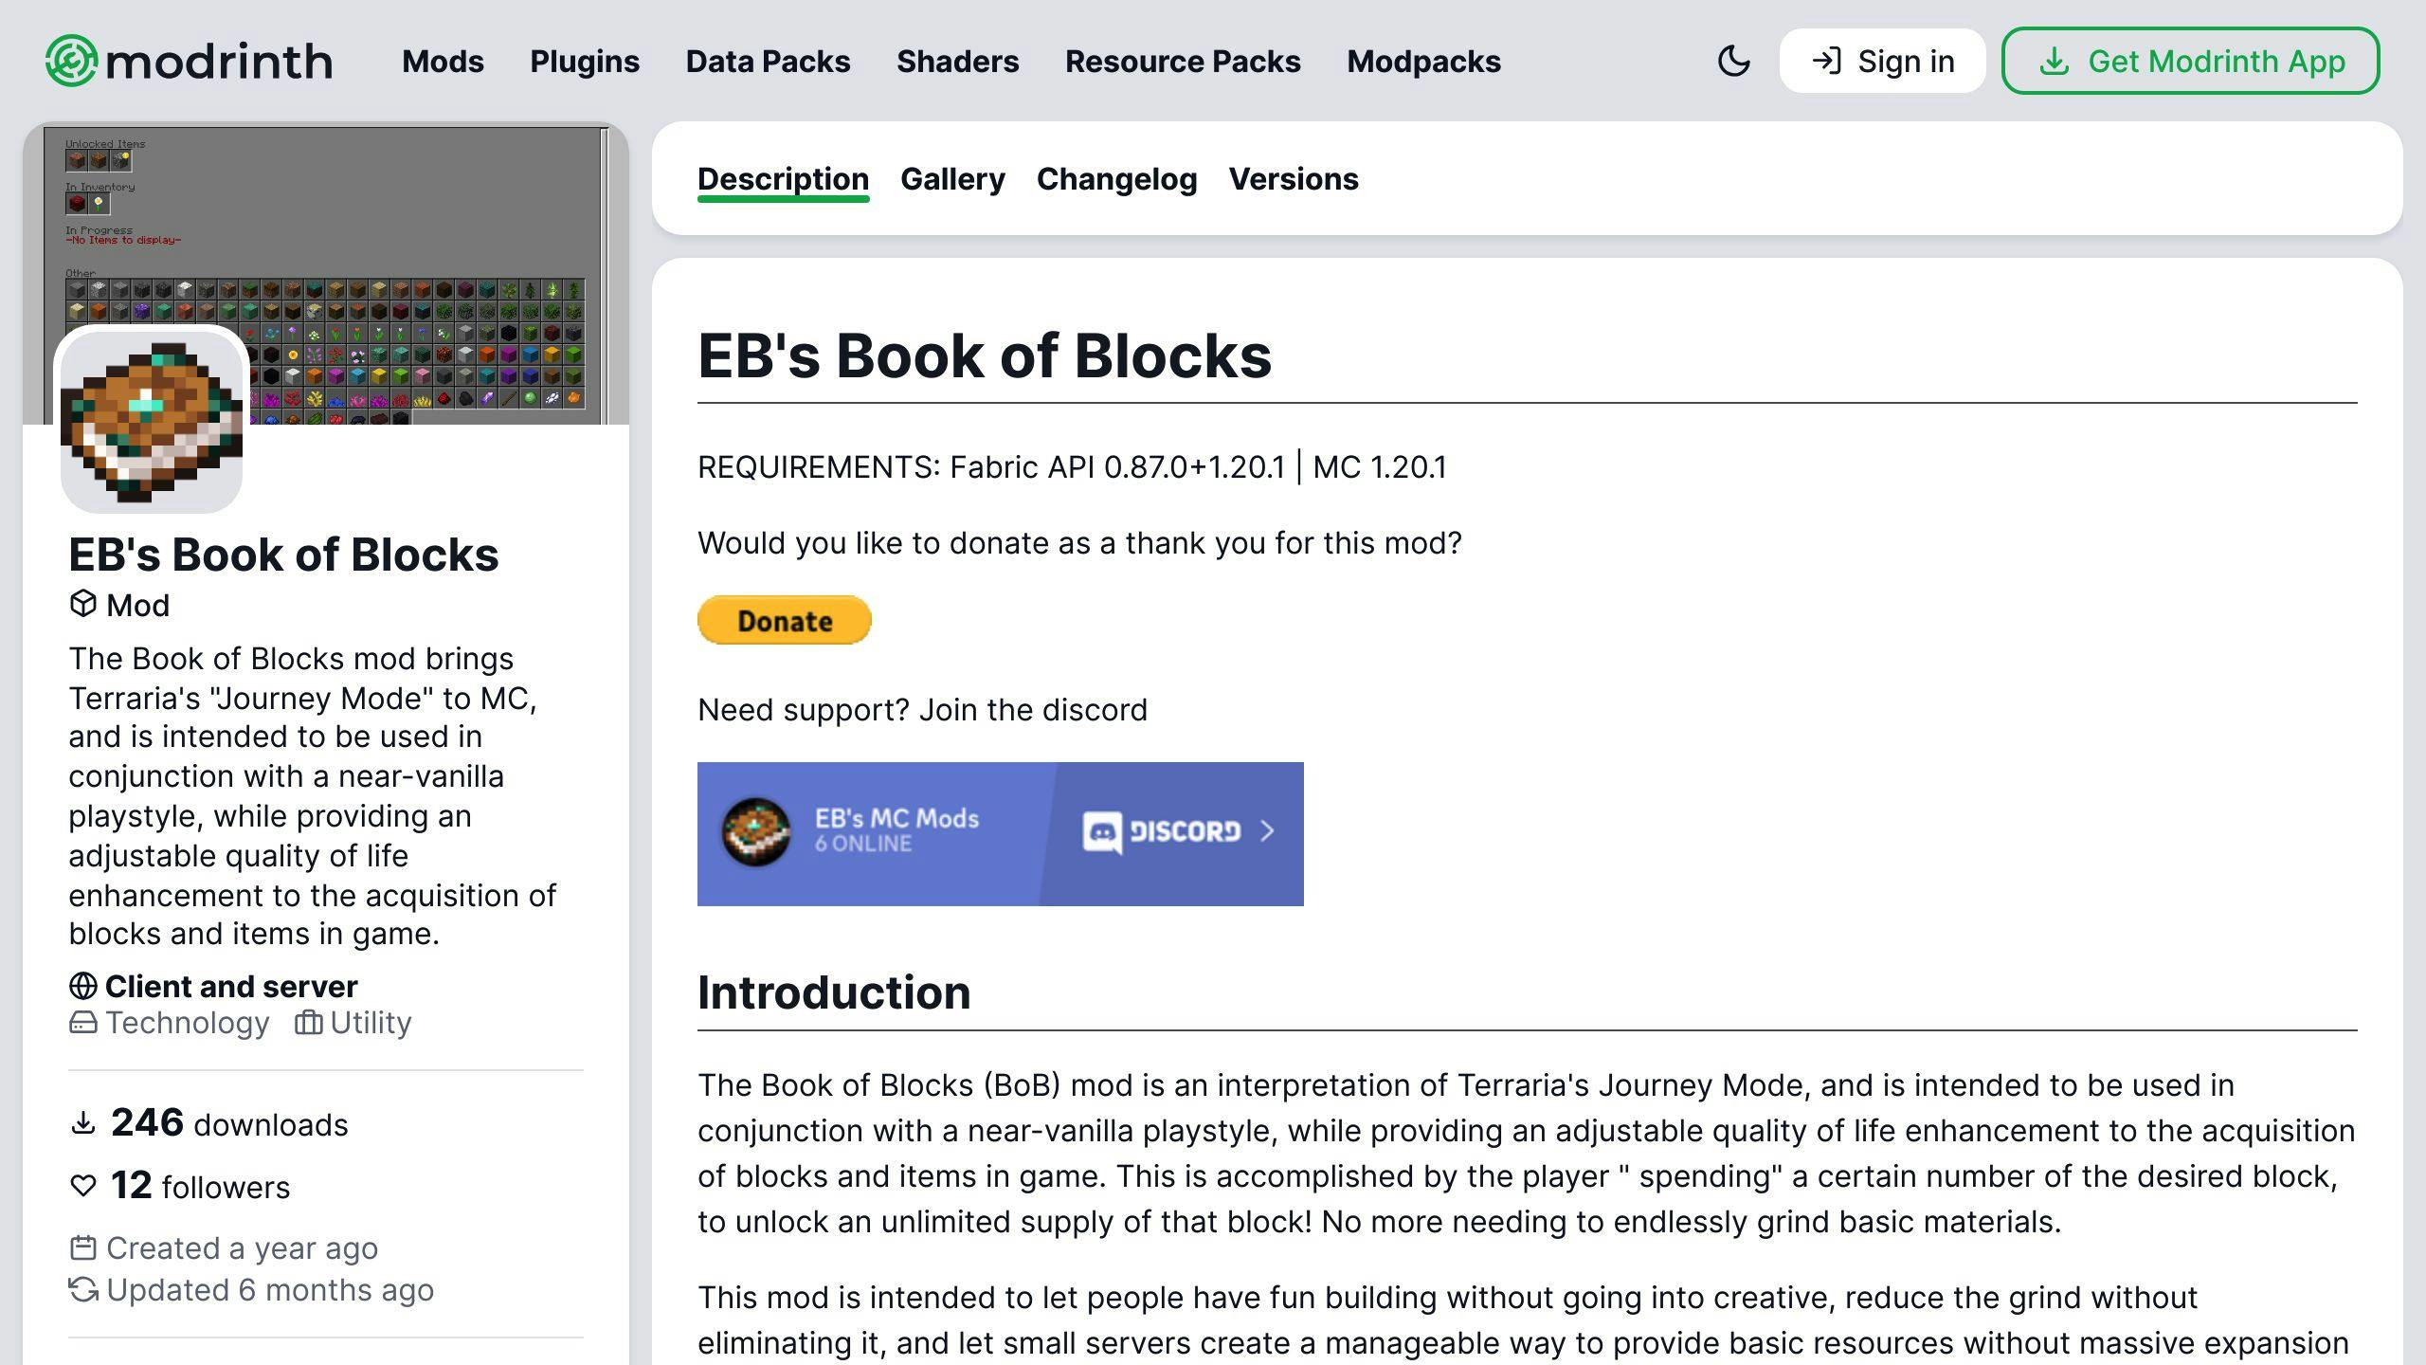This screenshot has width=2426, height=1365.
Task: Click 'REQUIREMENTS: Fabric API 0.87.0+1.20.1' text
Action: (991, 466)
